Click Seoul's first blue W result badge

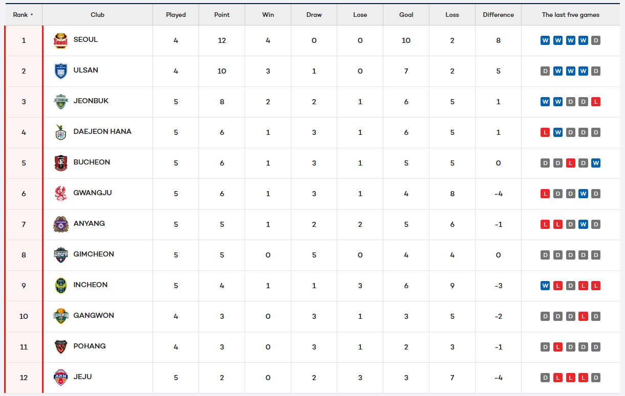pyautogui.click(x=545, y=40)
